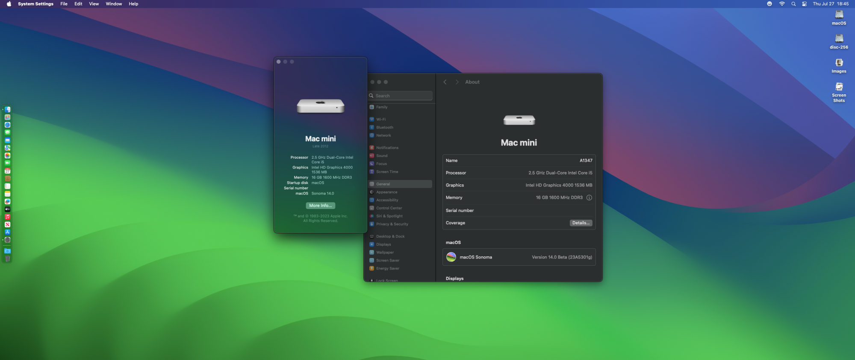Open Appearance settings in sidebar
855x360 pixels.
pyautogui.click(x=401, y=192)
